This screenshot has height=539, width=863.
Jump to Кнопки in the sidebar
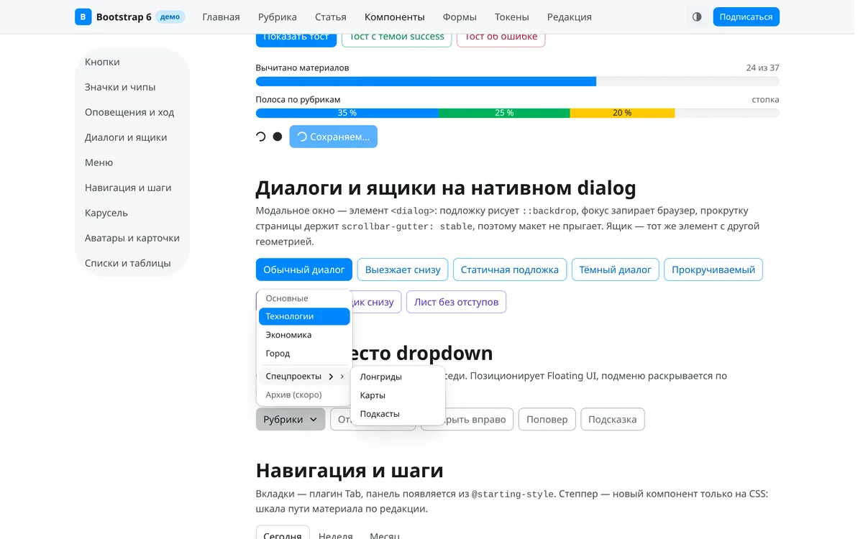pyautogui.click(x=132, y=62)
